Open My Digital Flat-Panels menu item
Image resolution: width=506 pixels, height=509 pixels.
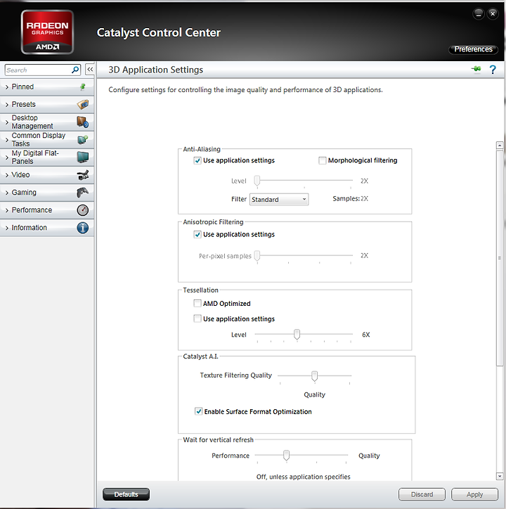47,157
